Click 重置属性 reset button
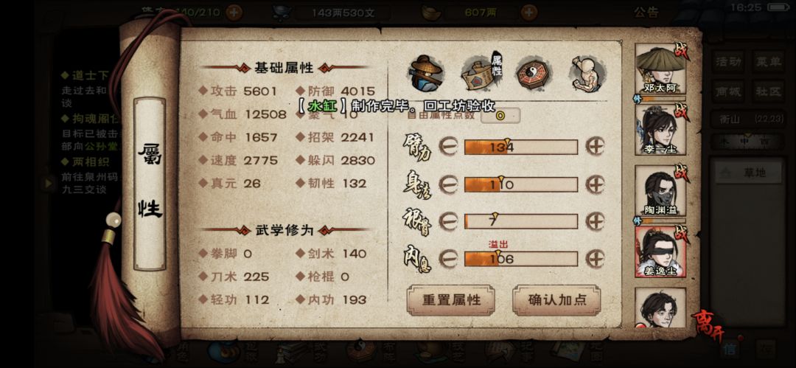796x368 pixels. pos(451,300)
